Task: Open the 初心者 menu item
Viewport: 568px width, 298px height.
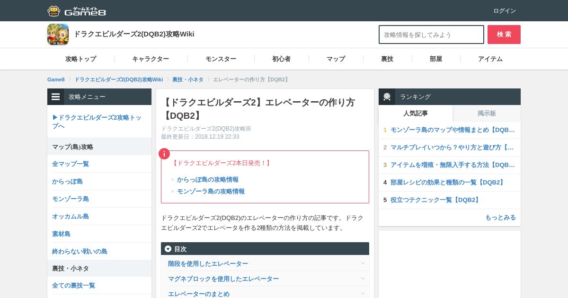Action: point(282,59)
